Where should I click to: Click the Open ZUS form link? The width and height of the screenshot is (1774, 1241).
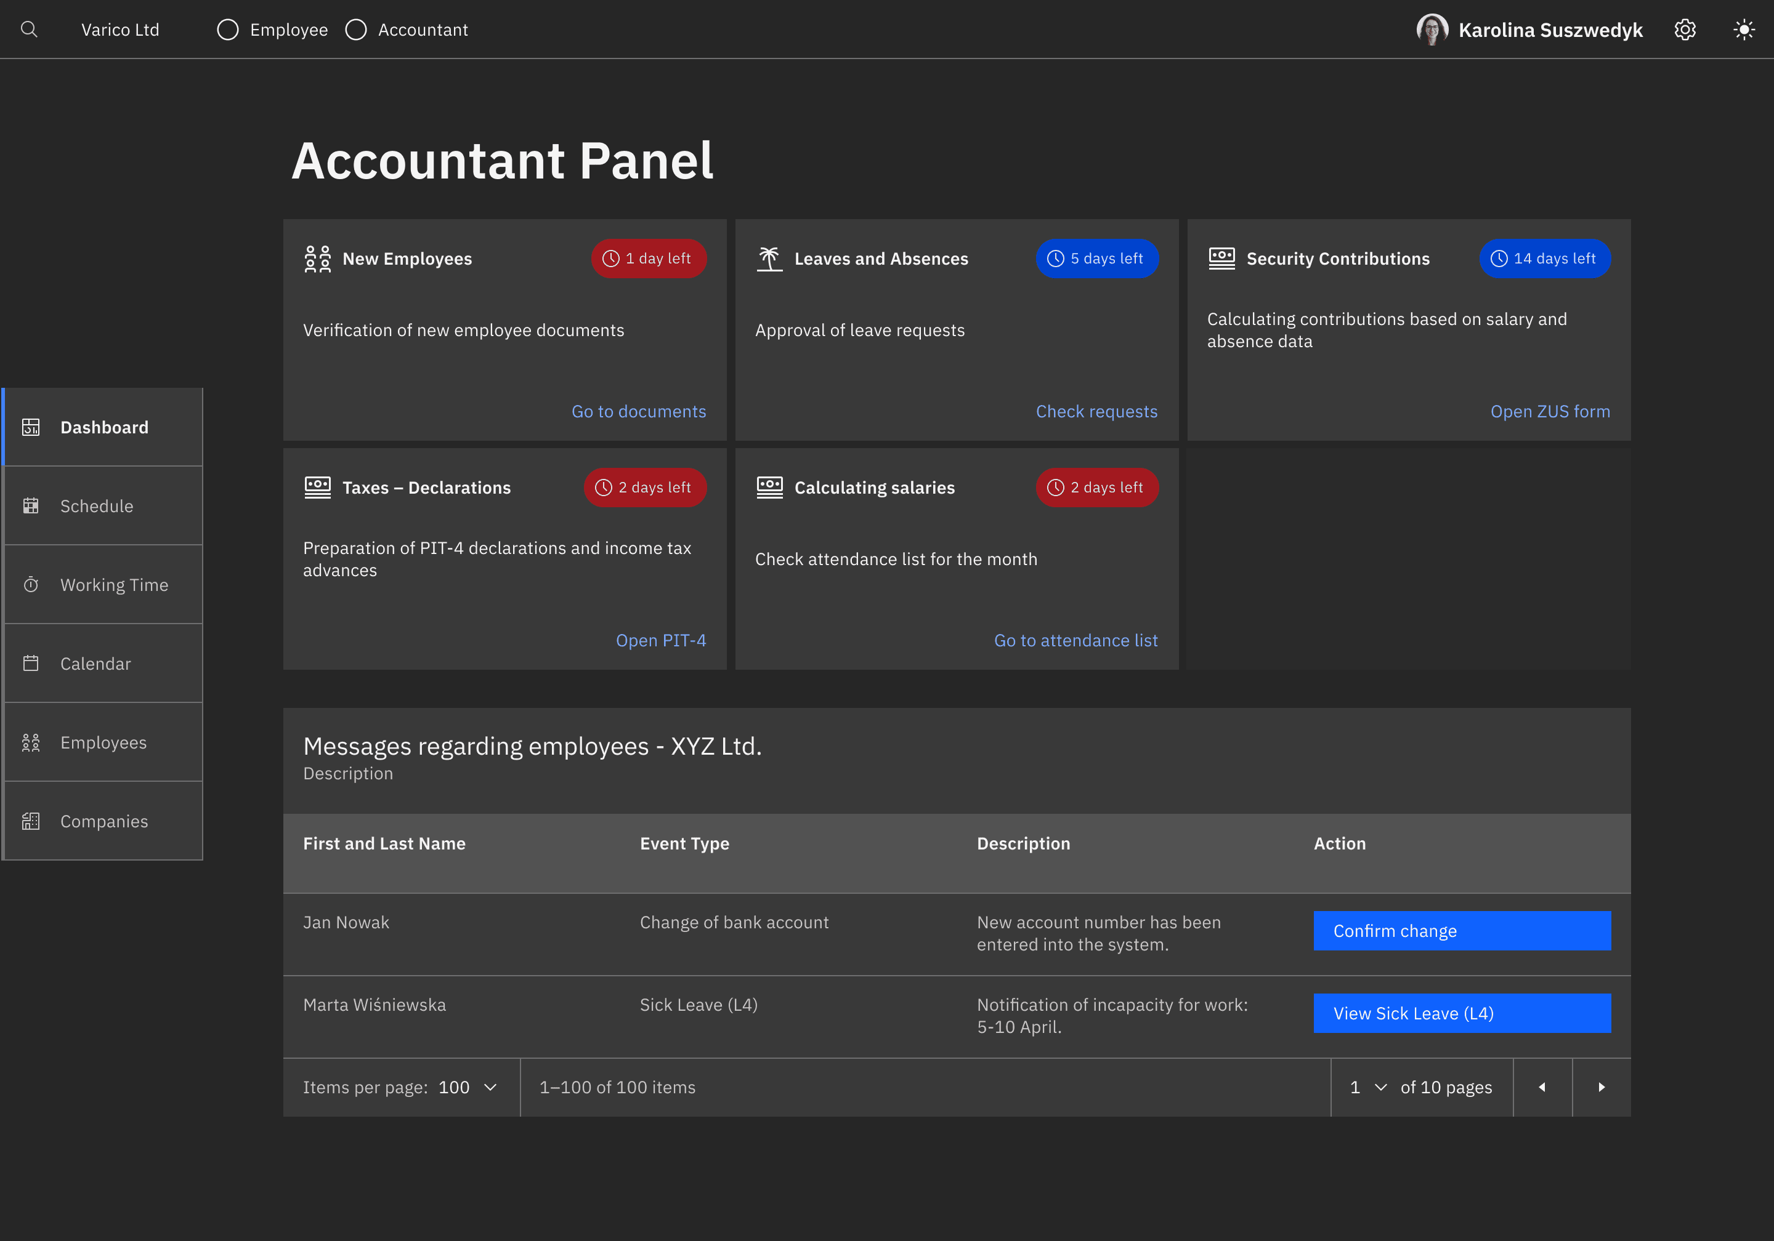pyautogui.click(x=1549, y=412)
